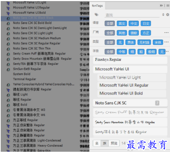
Task: Click the OpenType icon beside Senty Cream Puff
Action: pyautogui.click(x=8, y=54)
